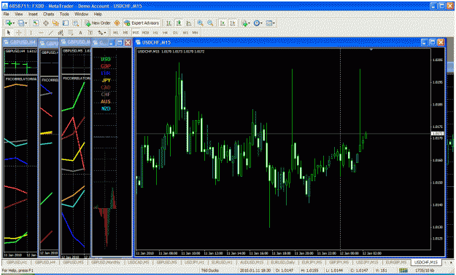
Task: Expand the Profiles dropdown arrow
Action: (26, 23)
